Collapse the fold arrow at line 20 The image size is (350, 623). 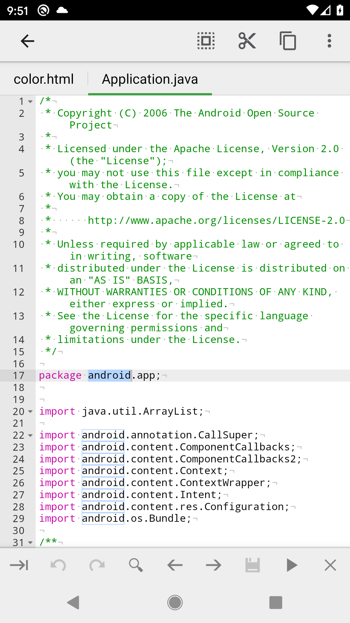[x=30, y=411]
